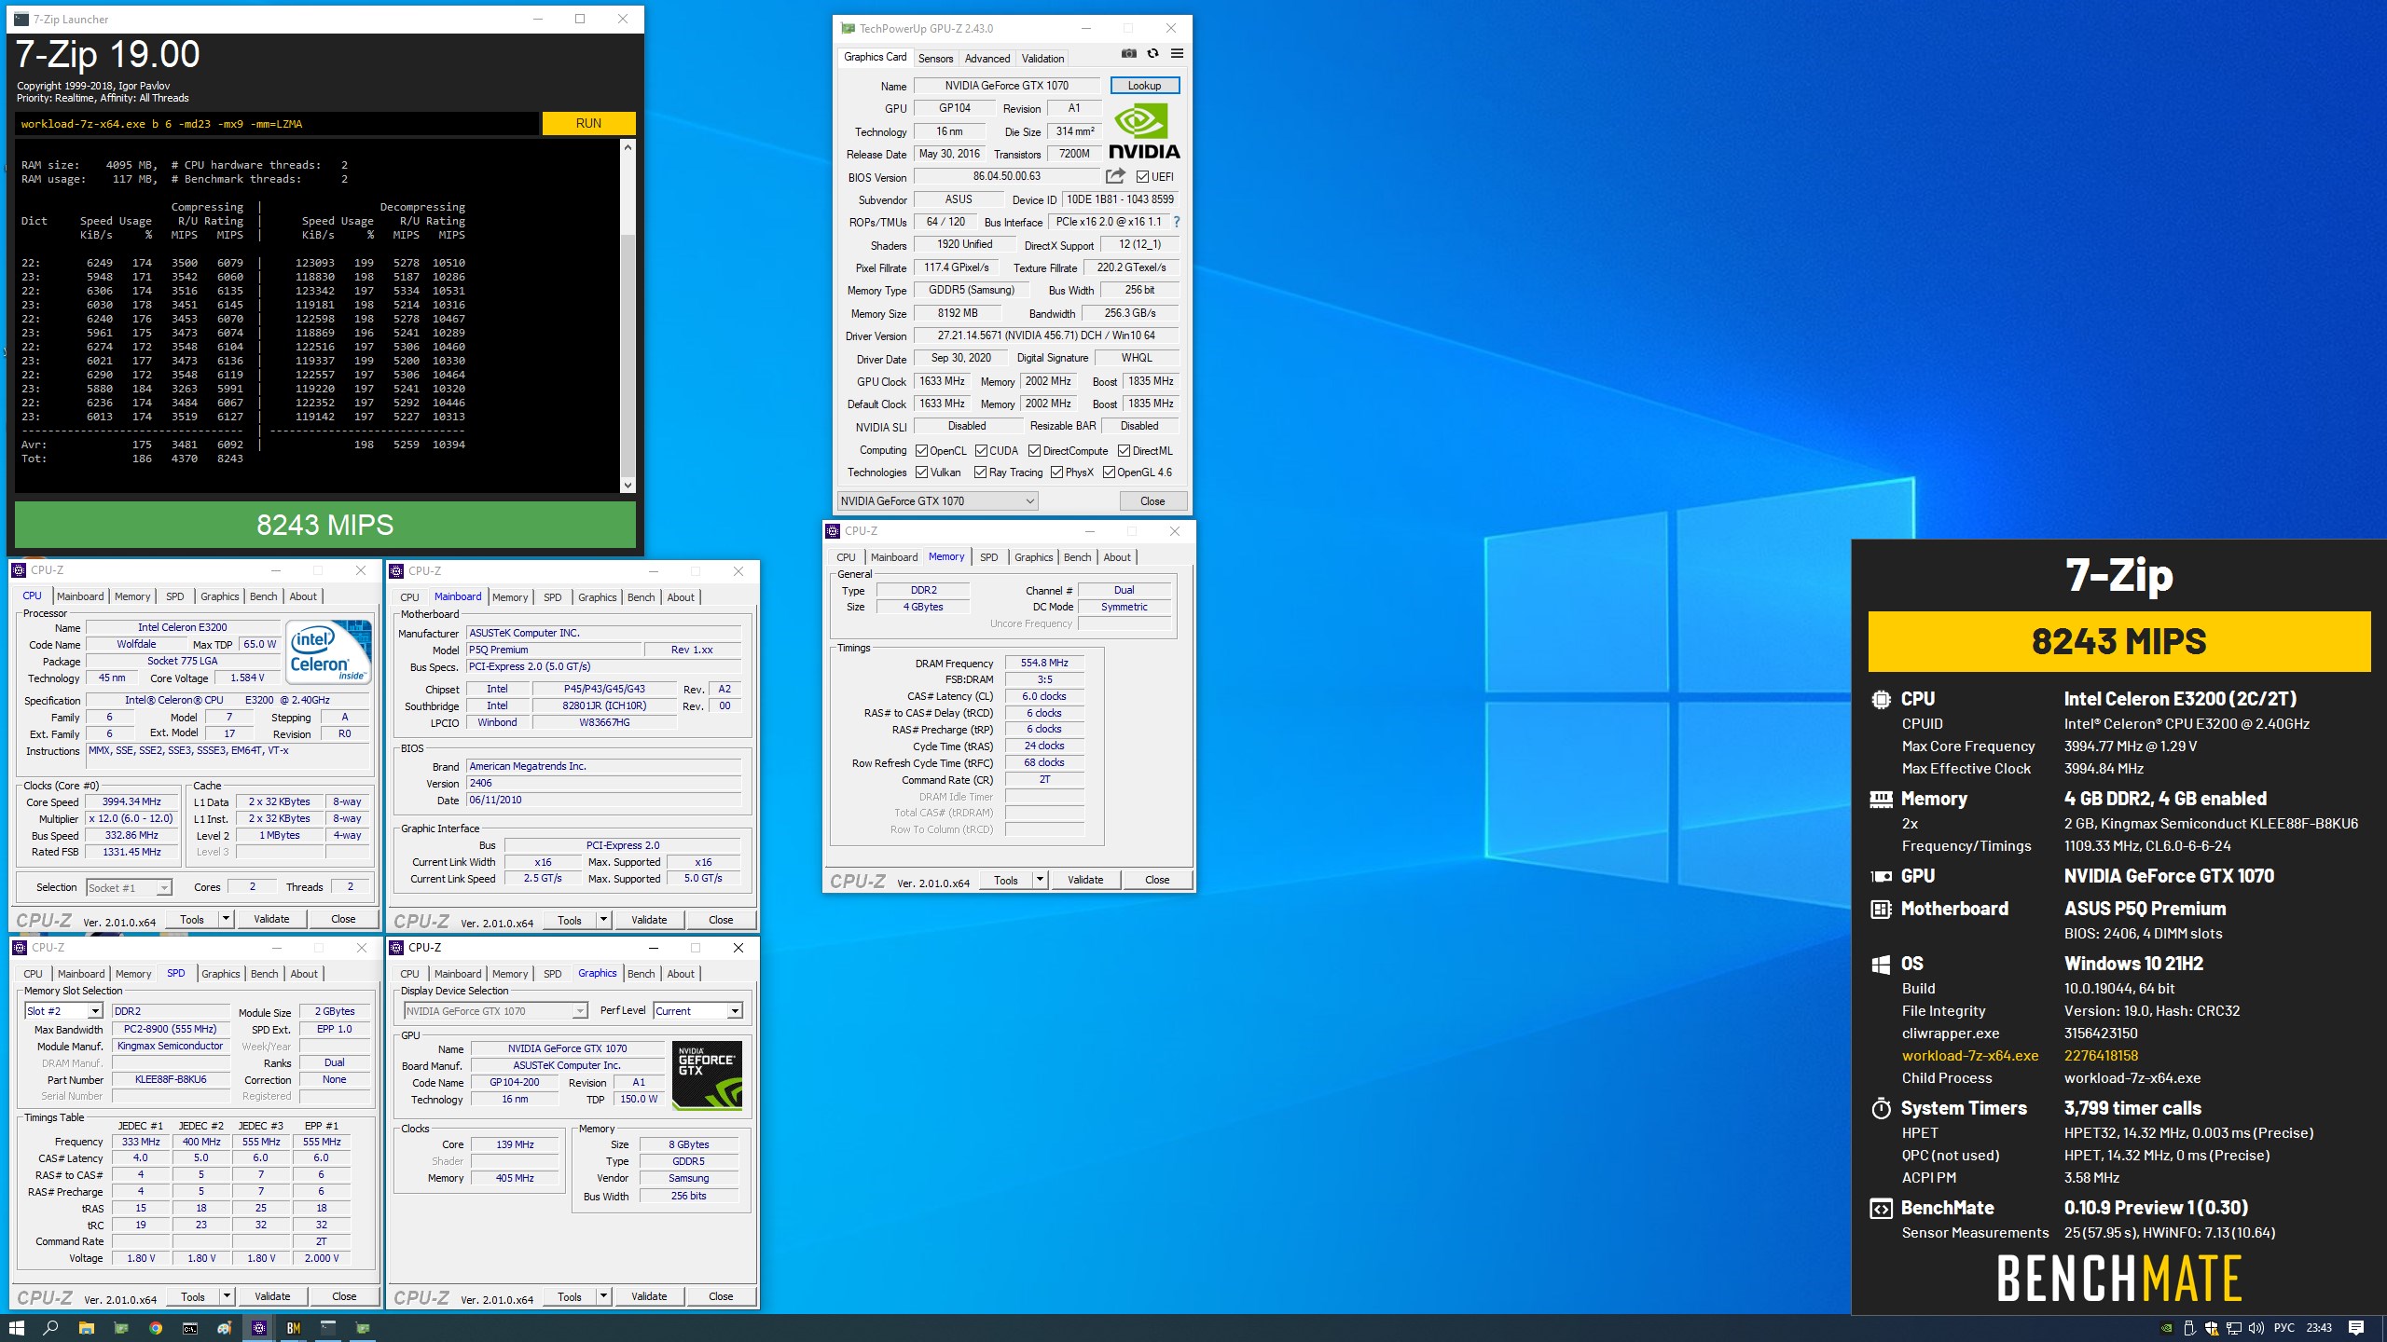Click the green 8243 MIPS result bar

324,526
